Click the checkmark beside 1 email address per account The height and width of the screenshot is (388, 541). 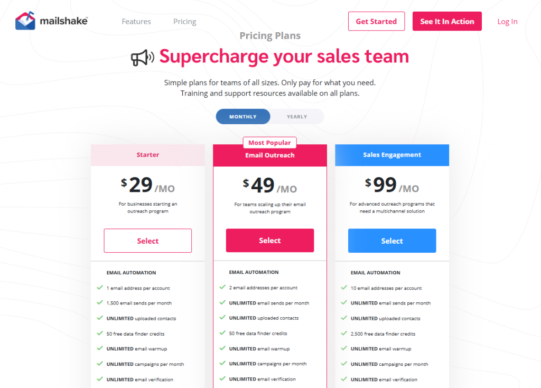[100, 288]
